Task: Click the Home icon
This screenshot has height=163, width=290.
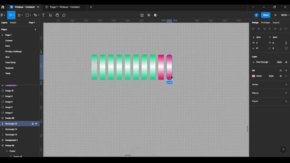Action: [3, 7]
